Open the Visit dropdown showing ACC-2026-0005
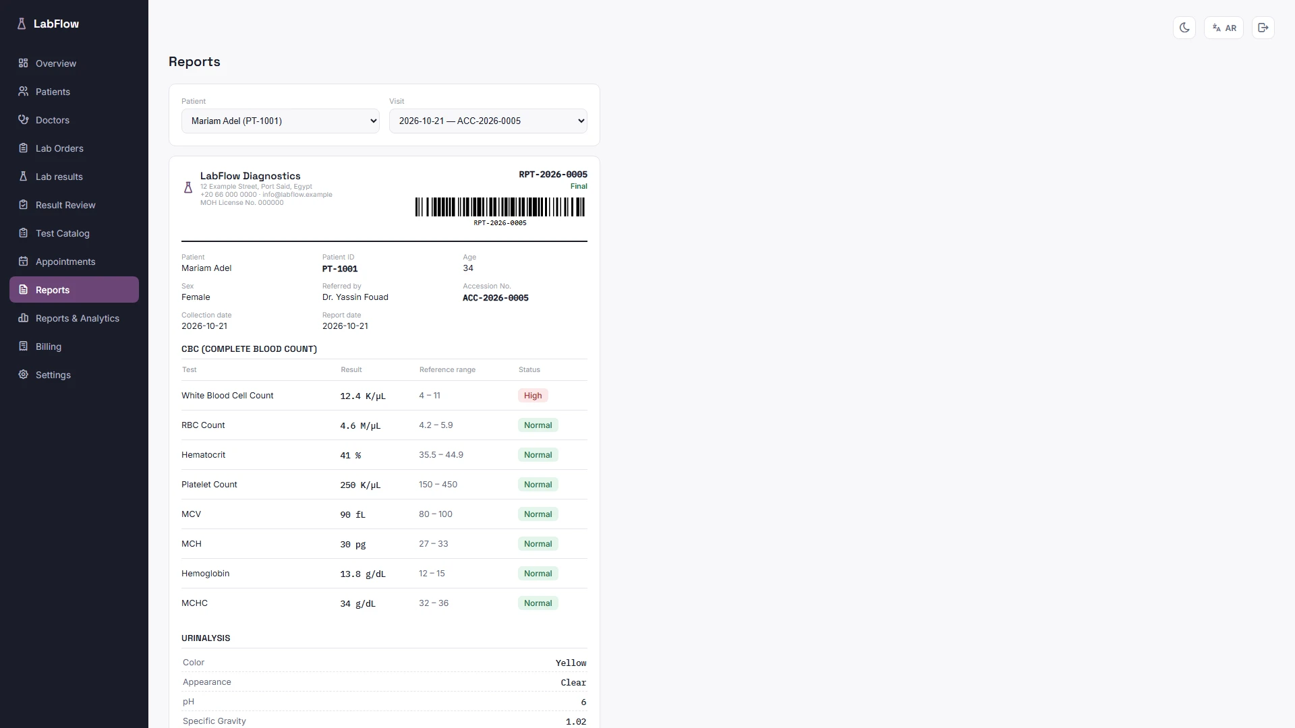This screenshot has width=1295, height=728. [x=488, y=121]
